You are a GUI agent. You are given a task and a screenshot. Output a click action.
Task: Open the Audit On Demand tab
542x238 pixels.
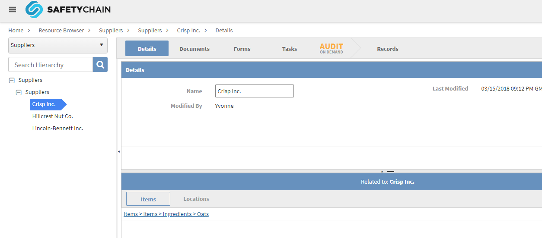coord(332,48)
